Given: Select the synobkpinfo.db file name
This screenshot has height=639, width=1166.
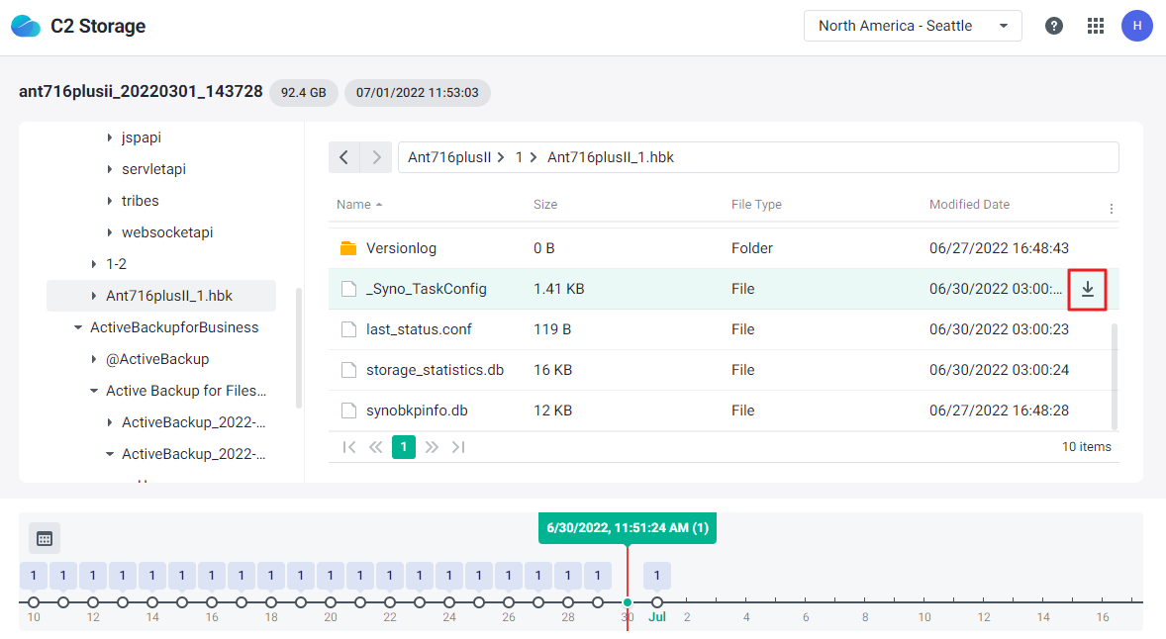Looking at the screenshot, I should tap(417, 411).
